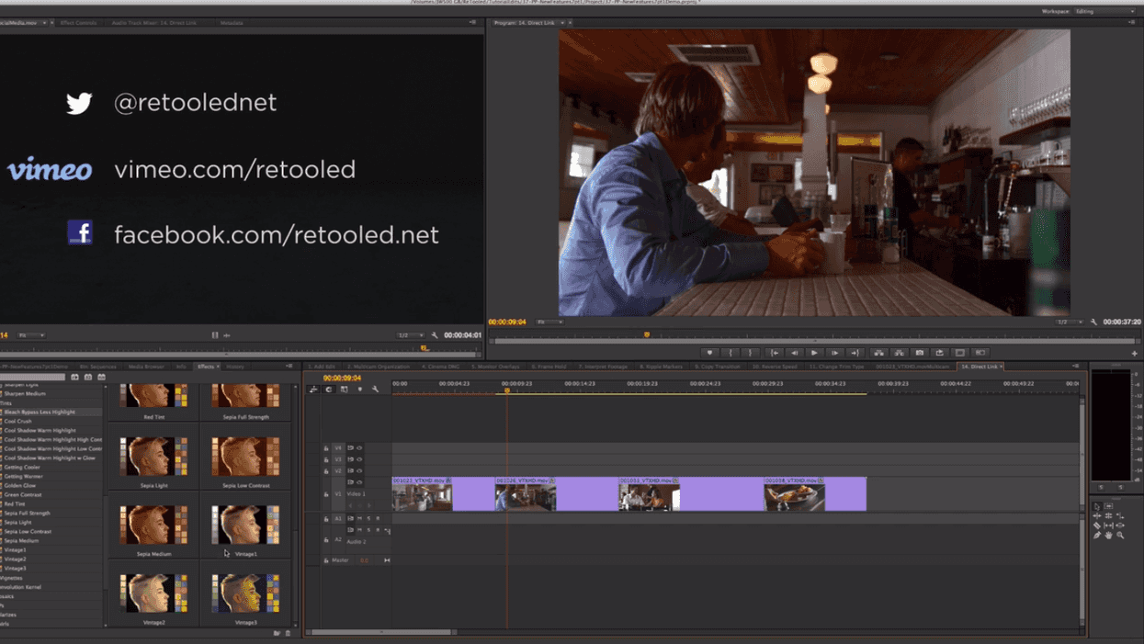This screenshot has height=644, width=1144.
Task: Step back one frame in Program monitor
Action: click(x=794, y=353)
